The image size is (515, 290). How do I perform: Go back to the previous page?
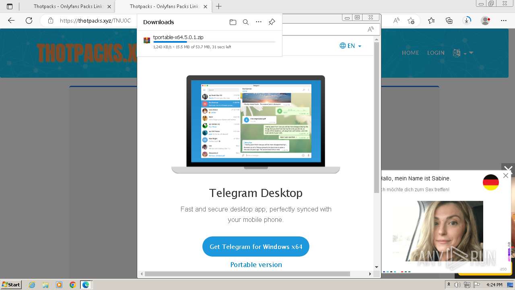click(x=11, y=21)
